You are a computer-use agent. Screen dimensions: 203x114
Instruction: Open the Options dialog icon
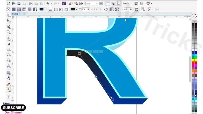(x=141, y=3)
